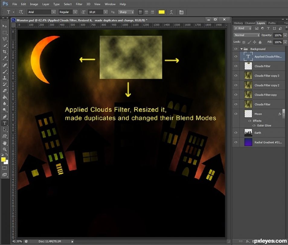288x245 pixels.
Task: Select the Path Selection tool
Action: 5,130
